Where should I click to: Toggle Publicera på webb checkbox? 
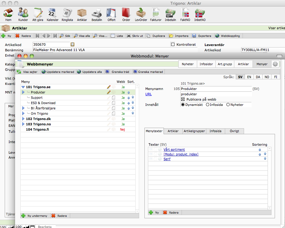183,99
